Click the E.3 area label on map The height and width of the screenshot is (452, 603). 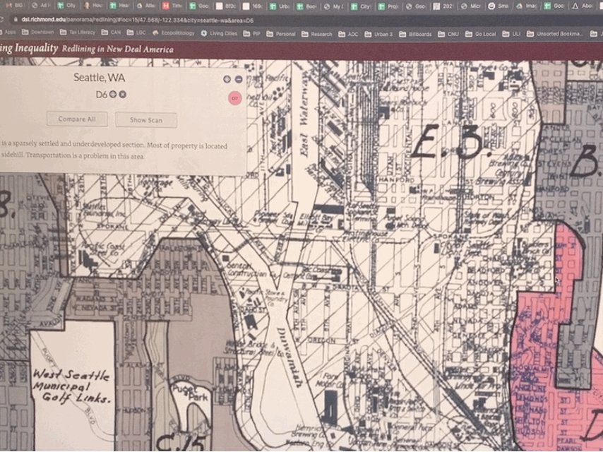click(450, 141)
